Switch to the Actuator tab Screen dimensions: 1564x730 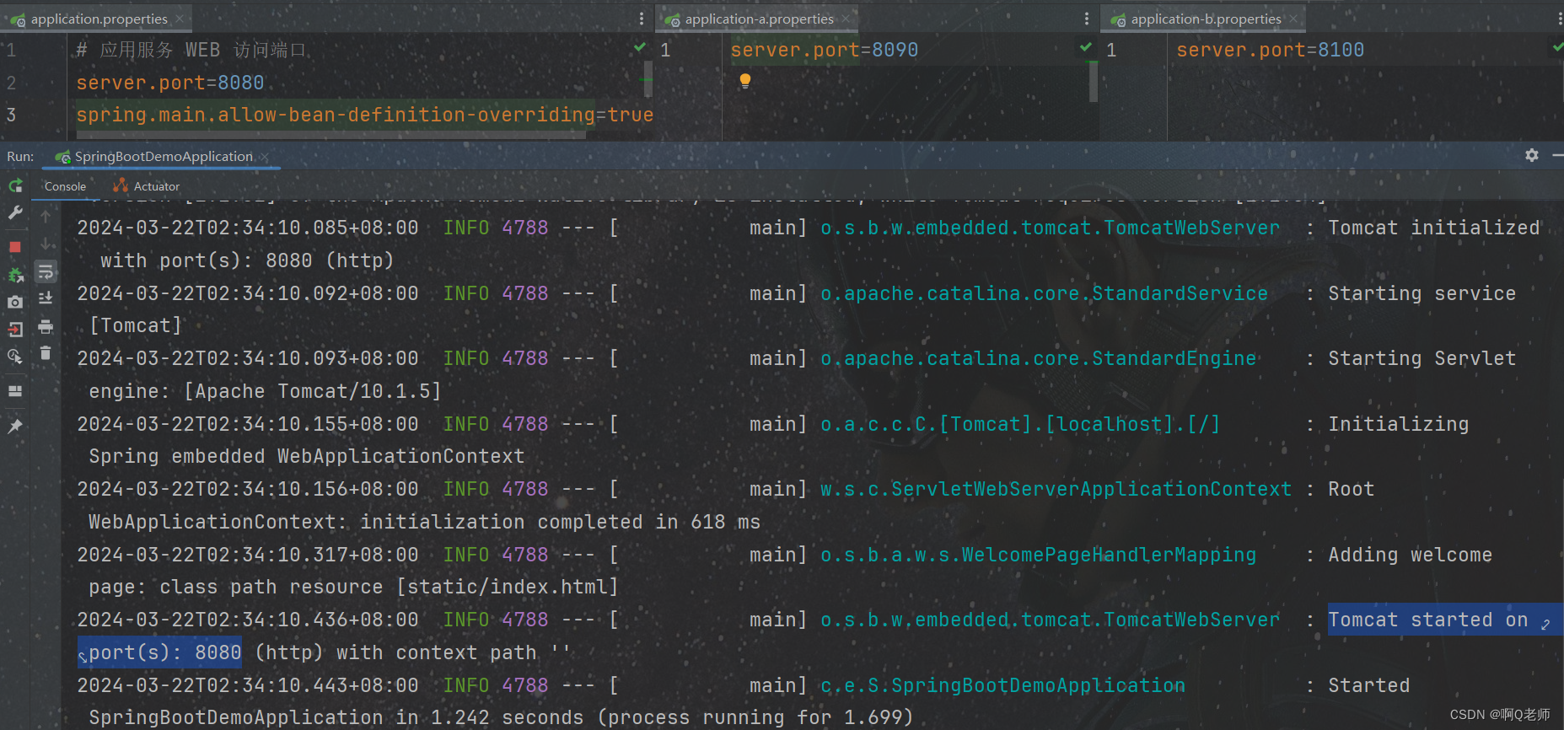(147, 186)
